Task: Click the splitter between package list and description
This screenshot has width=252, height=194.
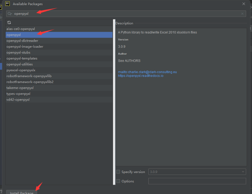Action: (x=114, y=102)
